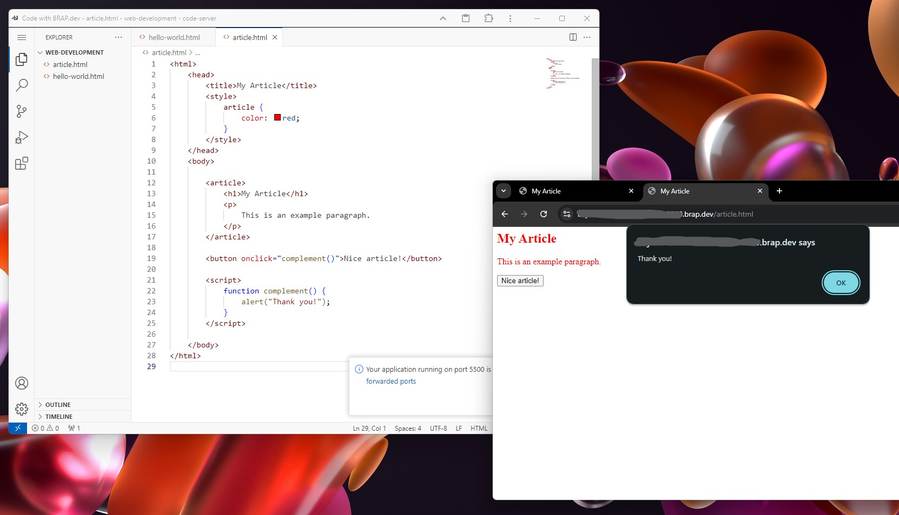
Task: Open the Extensions panel
Action: tap(22, 163)
